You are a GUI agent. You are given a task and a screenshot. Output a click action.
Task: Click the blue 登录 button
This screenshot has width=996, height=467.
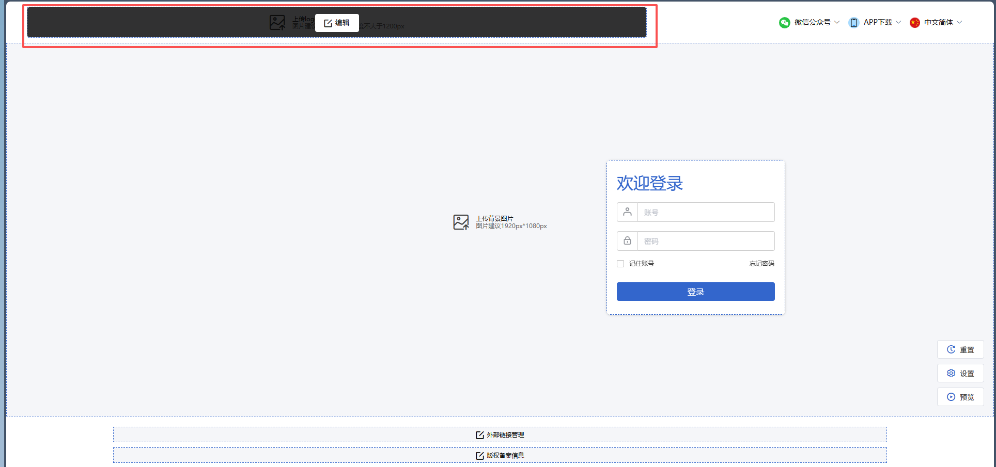coord(695,292)
